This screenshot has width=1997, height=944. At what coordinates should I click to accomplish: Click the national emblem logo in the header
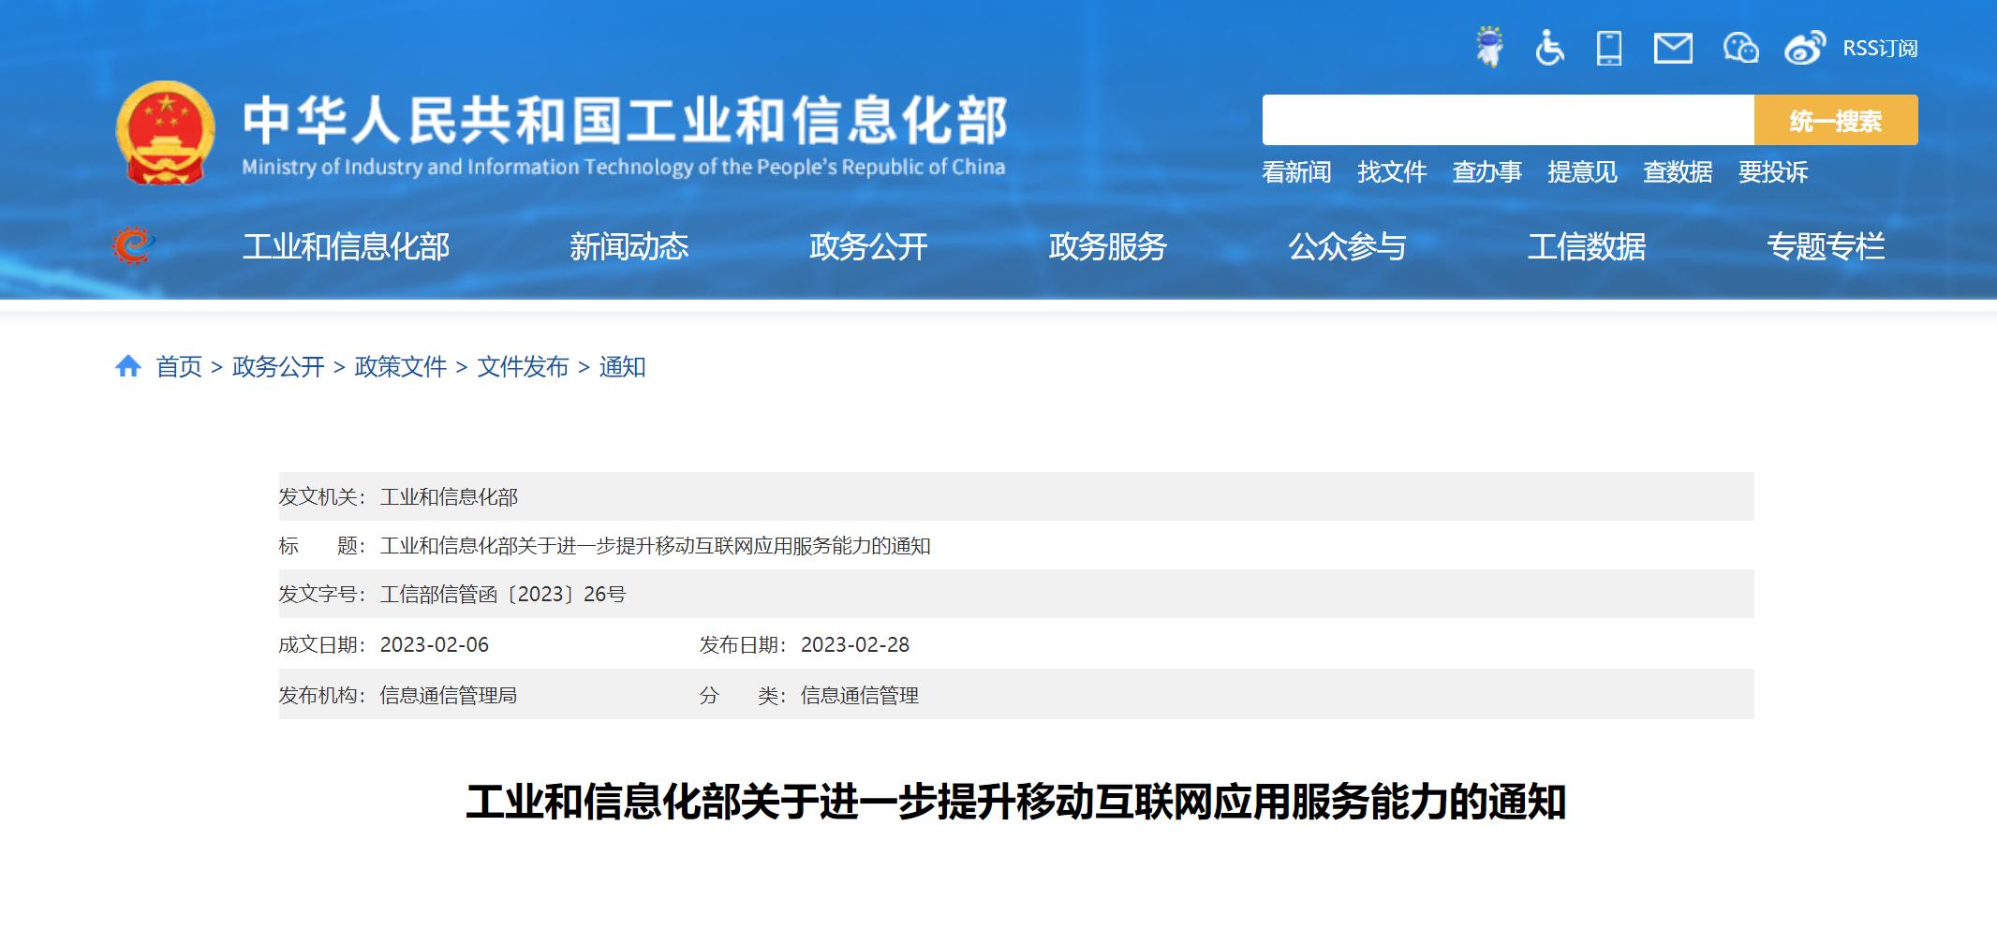click(x=165, y=131)
